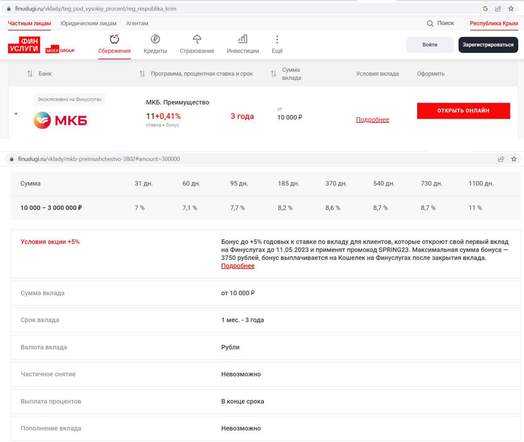Click the 10 000 – 3 000 000 ₽ cell

point(51,208)
